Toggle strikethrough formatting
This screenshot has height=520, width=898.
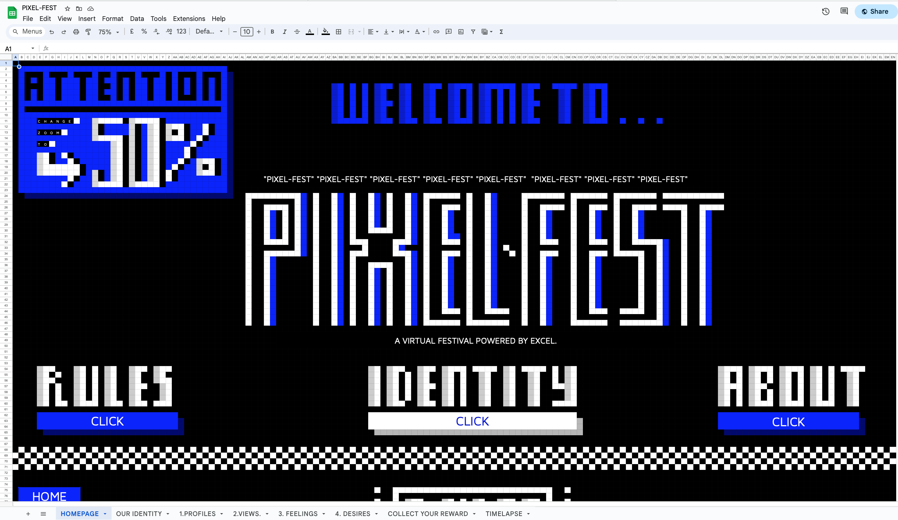pyautogui.click(x=297, y=32)
